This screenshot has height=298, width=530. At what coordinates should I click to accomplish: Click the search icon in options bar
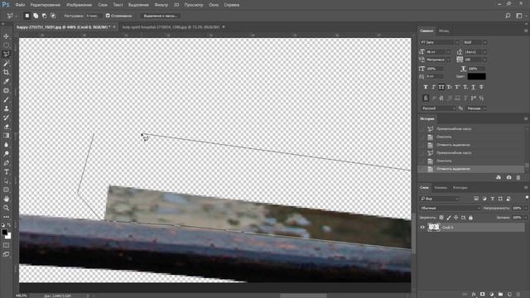pyautogui.click(x=508, y=16)
